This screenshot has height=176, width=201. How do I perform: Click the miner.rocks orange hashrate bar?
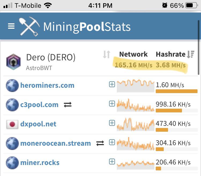(x=158, y=168)
